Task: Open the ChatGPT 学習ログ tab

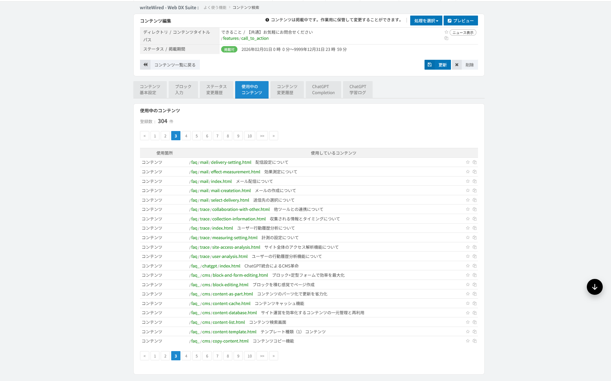Action: (x=358, y=90)
